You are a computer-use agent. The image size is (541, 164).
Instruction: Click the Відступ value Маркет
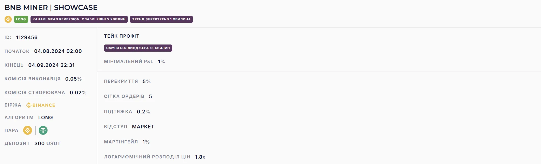point(143,127)
